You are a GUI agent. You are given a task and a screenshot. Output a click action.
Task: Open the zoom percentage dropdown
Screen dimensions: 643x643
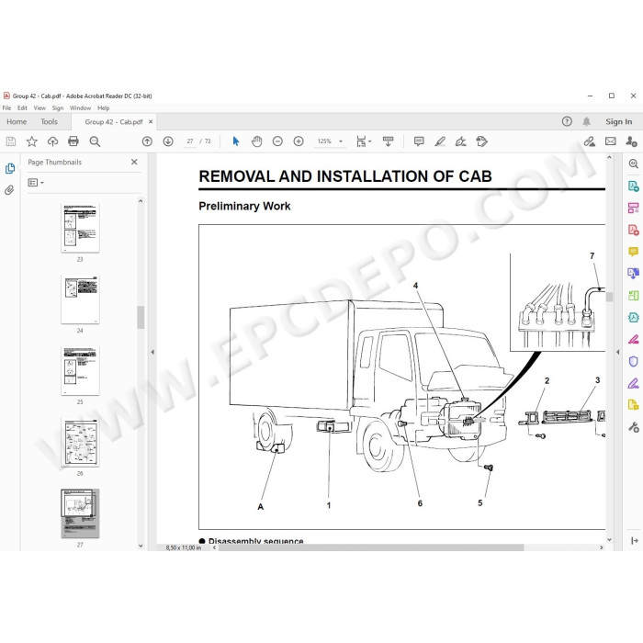[341, 141]
